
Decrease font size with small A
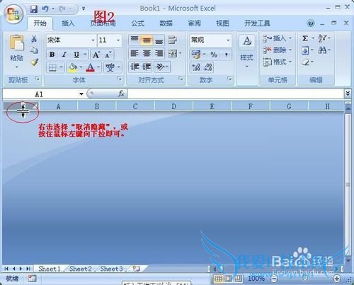(108, 55)
